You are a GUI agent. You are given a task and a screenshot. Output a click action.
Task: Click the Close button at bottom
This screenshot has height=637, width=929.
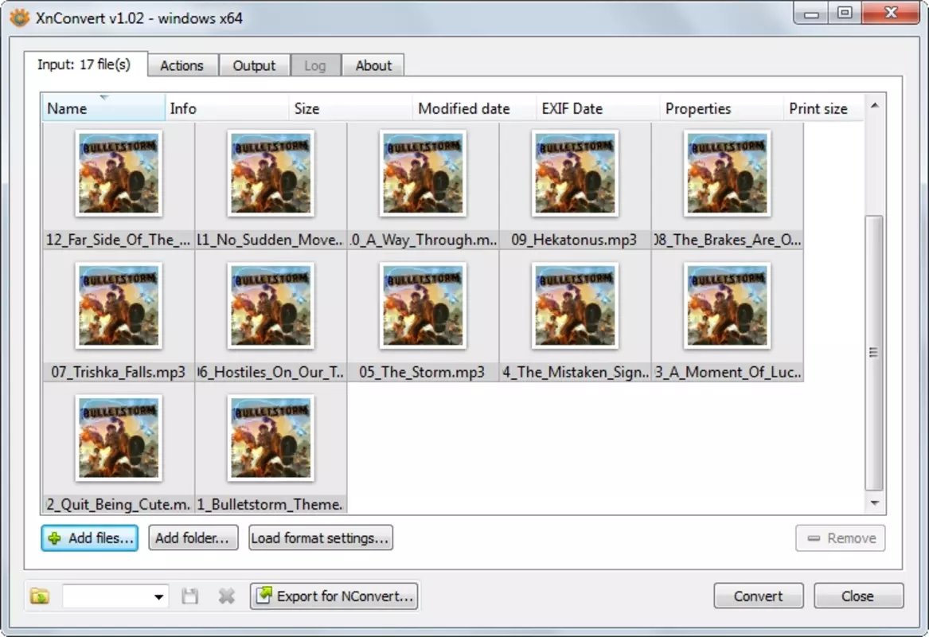pos(858,596)
